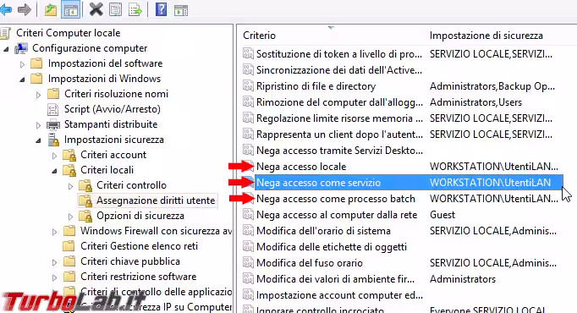Image resolution: width=577 pixels, height=313 pixels.
Task: Expand the Opzioni di sicurezza node
Action: click(71, 217)
